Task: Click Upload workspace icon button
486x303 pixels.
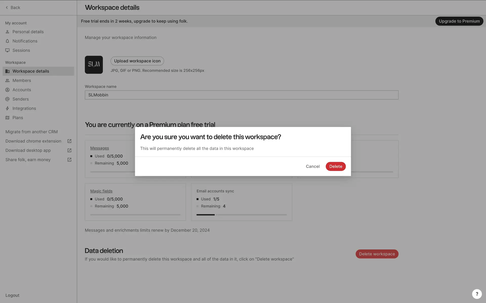Action: 137,61
